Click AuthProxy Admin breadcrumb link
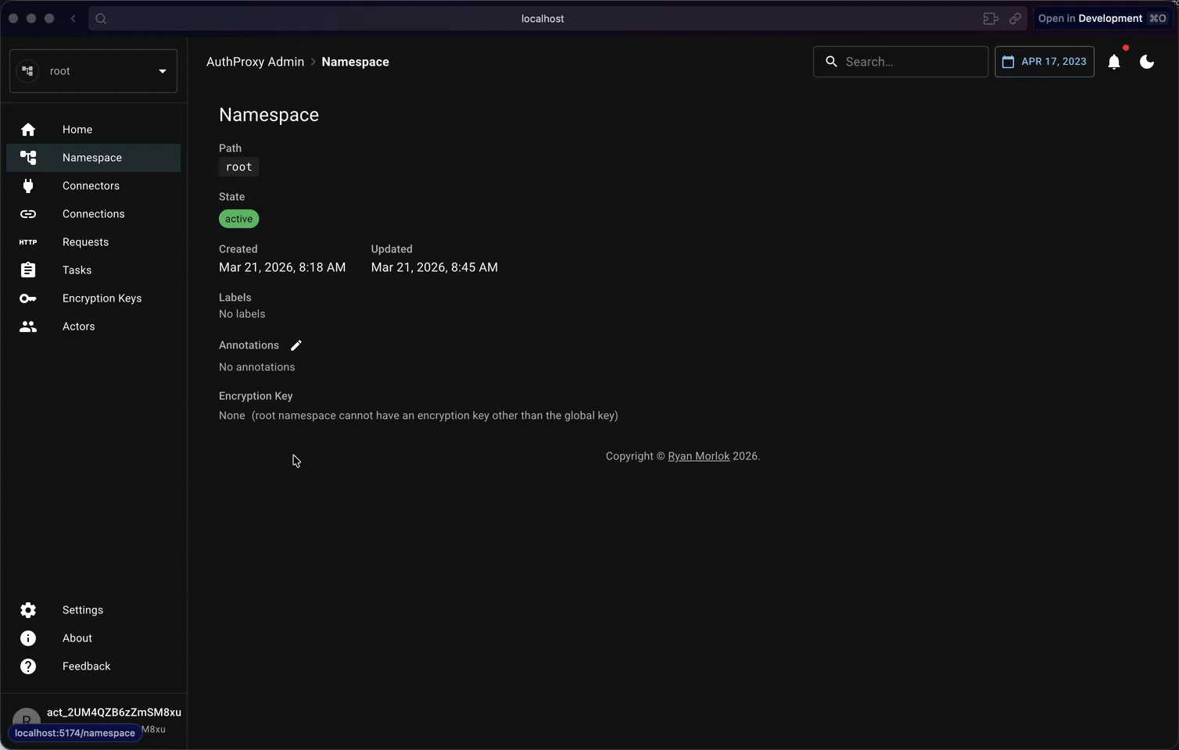The image size is (1179, 750). 255,62
